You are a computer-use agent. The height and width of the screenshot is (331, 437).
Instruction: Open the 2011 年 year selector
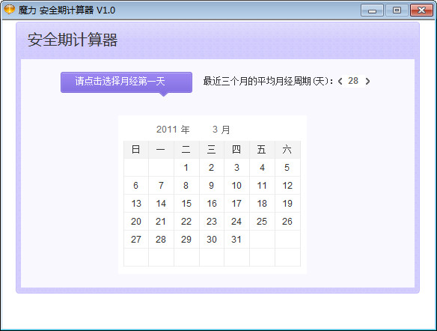click(173, 130)
